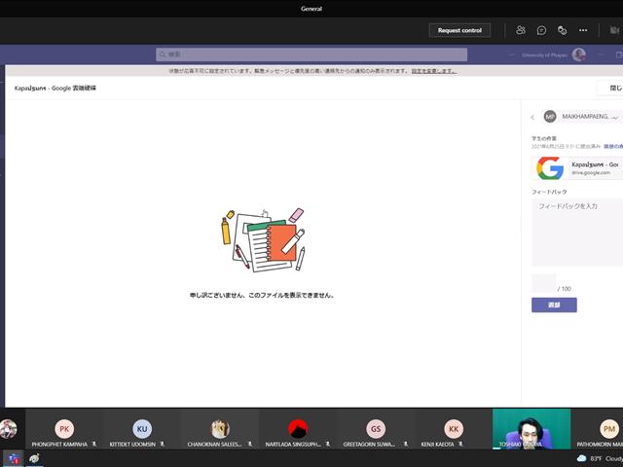The width and height of the screenshot is (623, 467).
Task: Open the reactions icon in meeting toolbar
Action: pyautogui.click(x=563, y=30)
